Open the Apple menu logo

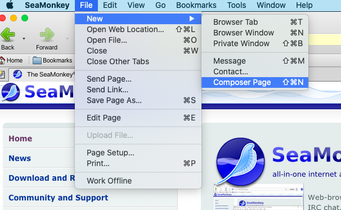coord(10,5)
